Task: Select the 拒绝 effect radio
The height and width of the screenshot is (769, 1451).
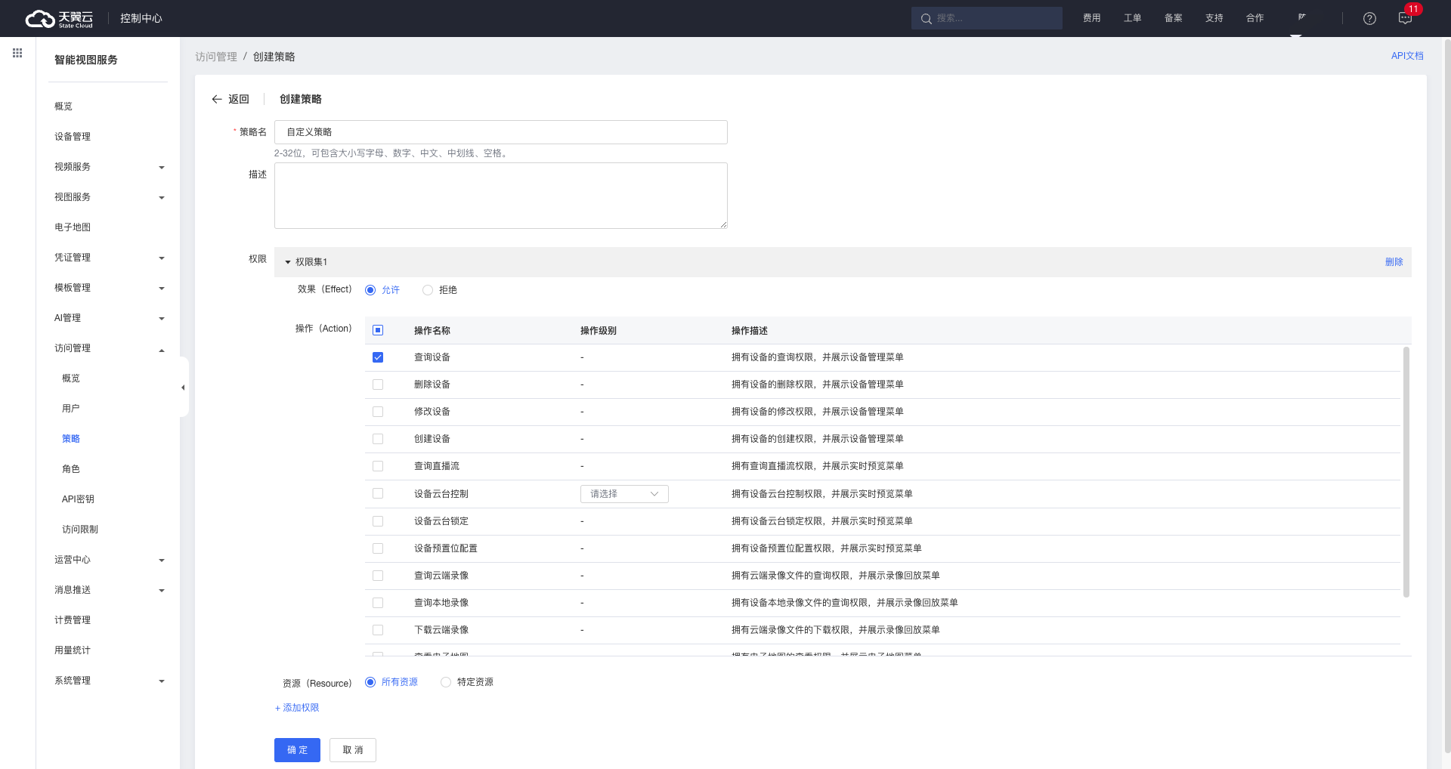Action: [x=428, y=290]
